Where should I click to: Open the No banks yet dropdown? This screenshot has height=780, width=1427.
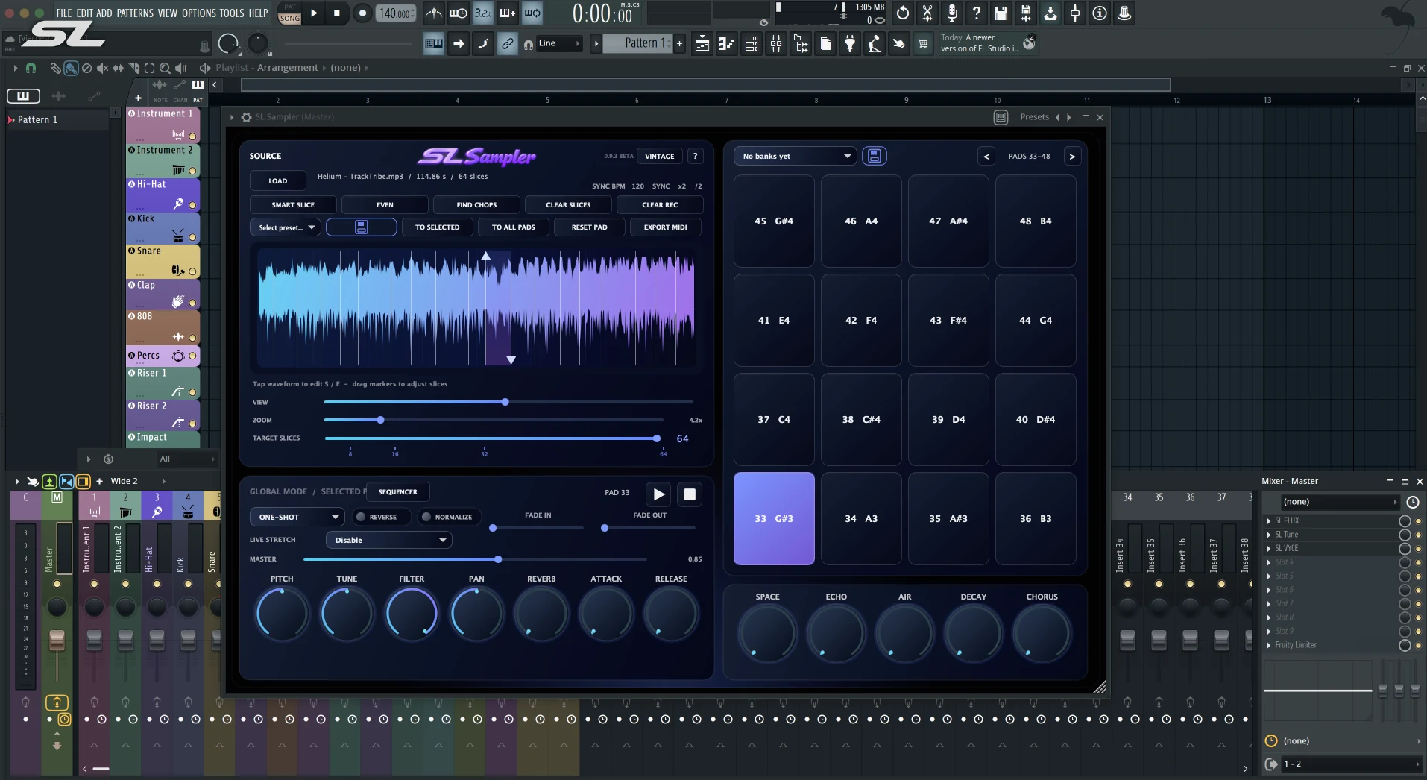796,156
